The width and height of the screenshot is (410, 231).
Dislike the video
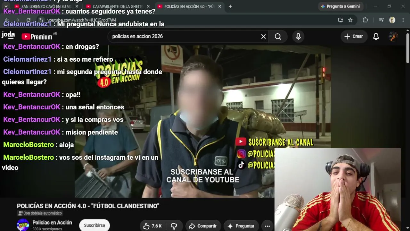click(174, 226)
